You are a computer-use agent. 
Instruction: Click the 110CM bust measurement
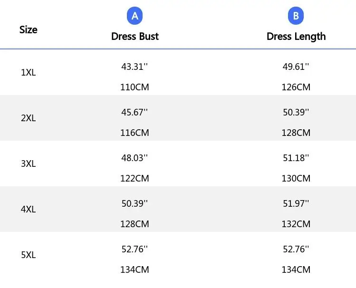coord(135,87)
